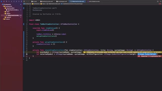Open the Project navigator icon
The image size is (162, 91).
pyautogui.click(x=2, y=2)
